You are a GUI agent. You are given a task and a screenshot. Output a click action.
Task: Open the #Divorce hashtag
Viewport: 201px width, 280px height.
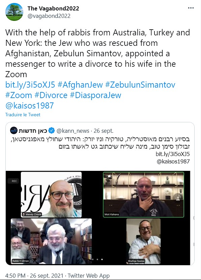click(51, 95)
